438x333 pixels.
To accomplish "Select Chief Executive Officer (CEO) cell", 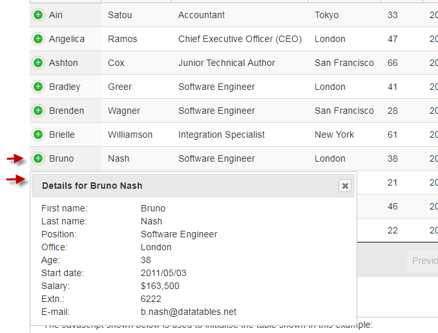I will coord(240,39).
